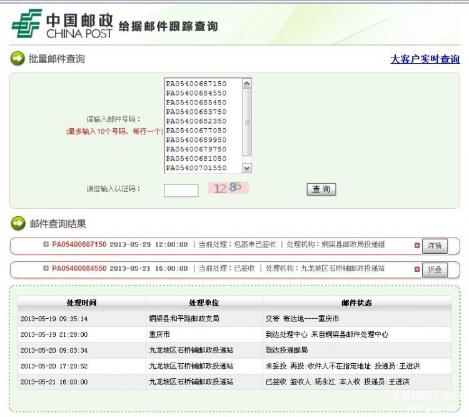Click the textarea scrollbar thumb

tap(247, 123)
